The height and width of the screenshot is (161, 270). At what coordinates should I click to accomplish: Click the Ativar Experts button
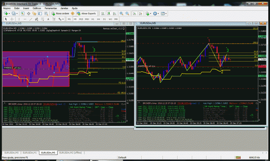(86, 13)
